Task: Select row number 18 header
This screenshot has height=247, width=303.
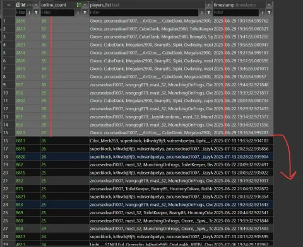Action: click(x=8, y=157)
